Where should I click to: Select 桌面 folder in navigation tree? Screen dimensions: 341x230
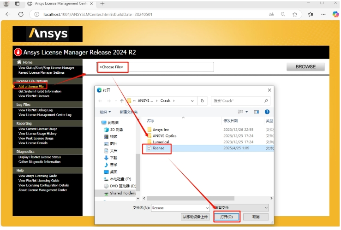111,172
